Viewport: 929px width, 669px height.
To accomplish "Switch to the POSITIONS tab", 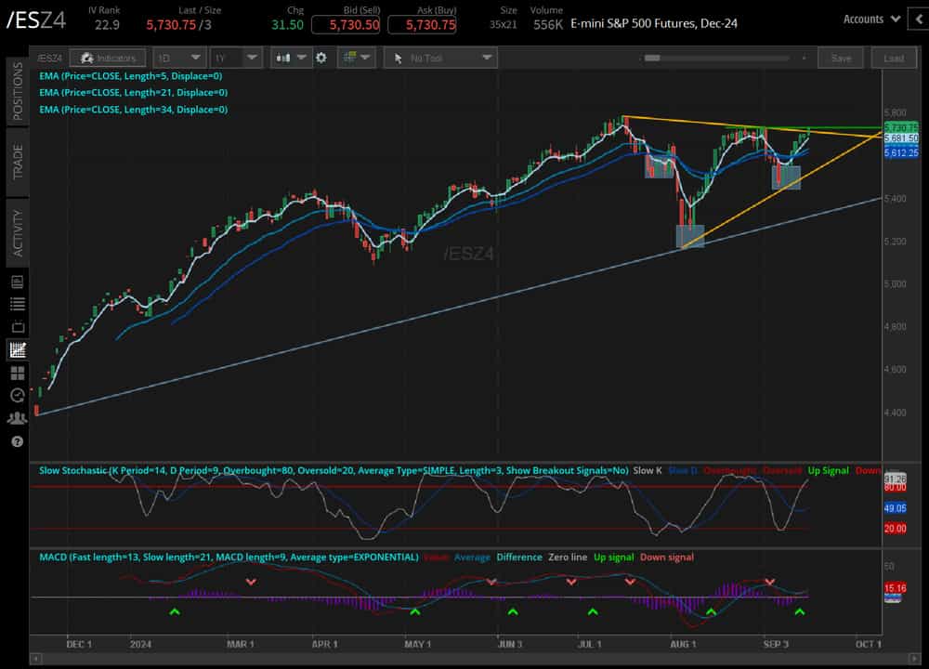I will [17, 91].
